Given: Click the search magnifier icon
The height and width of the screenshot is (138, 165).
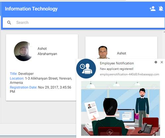Looking at the screenshot, I should click(x=9, y=23).
